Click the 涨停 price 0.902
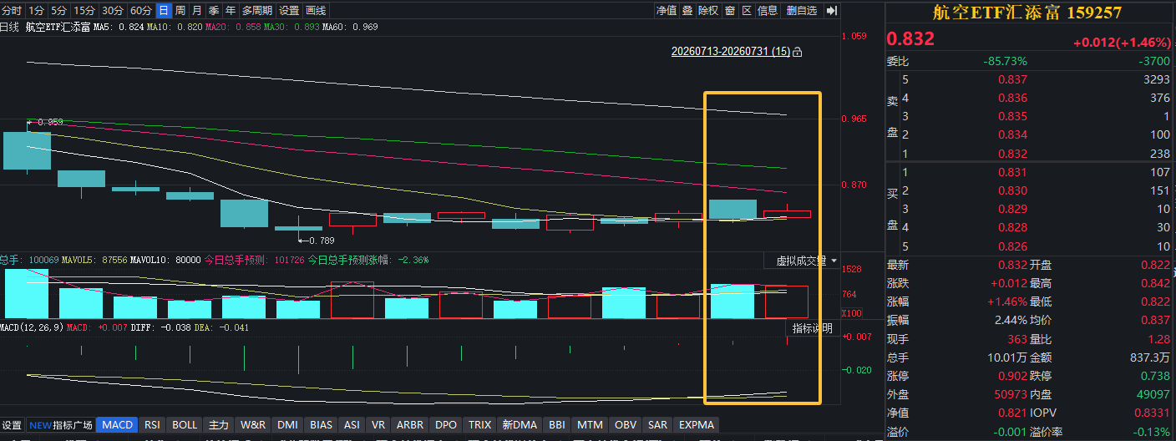 tap(1012, 376)
